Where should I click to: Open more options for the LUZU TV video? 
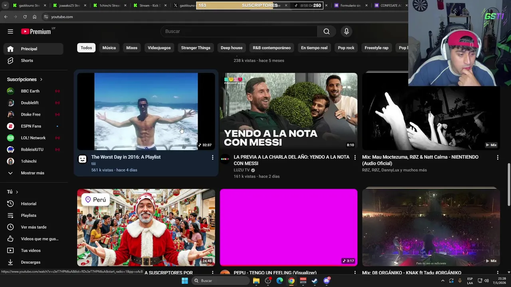(x=355, y=157)
